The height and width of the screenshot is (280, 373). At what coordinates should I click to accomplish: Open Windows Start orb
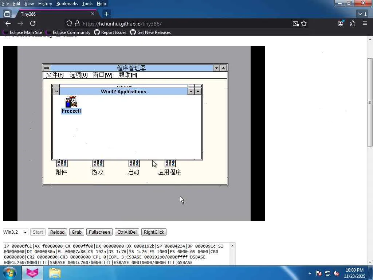10,273
